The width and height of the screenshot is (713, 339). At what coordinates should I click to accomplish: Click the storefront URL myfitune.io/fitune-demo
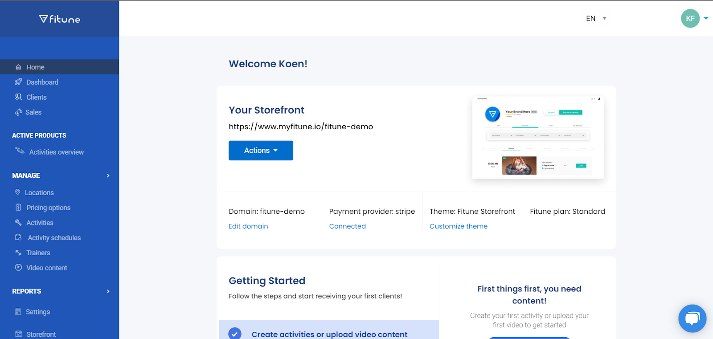pos(301,127)
